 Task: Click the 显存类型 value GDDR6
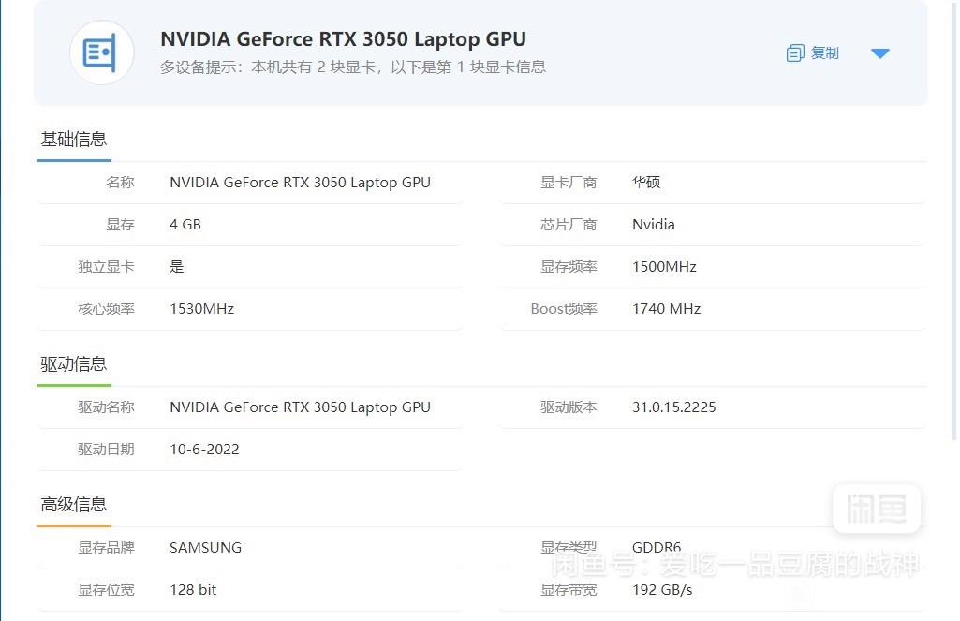[x=657, y=548]
